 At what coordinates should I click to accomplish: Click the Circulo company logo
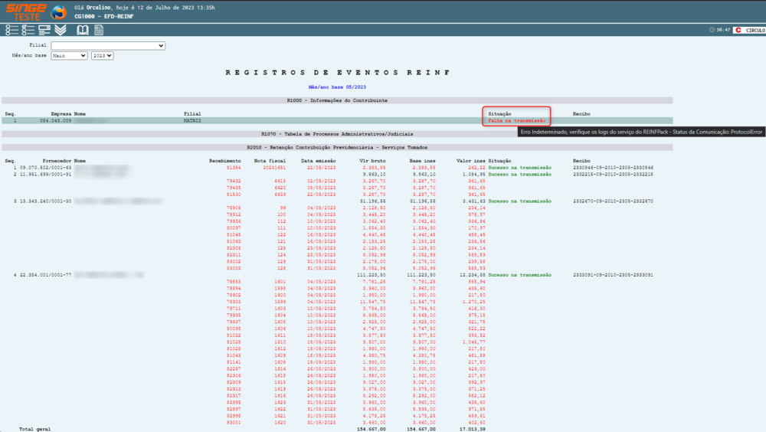pos(748,30)
